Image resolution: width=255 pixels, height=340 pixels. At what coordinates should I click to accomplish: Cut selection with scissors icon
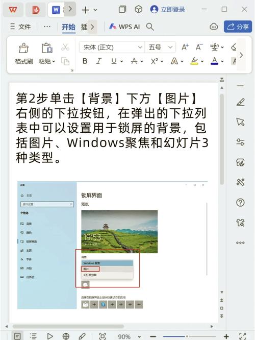coord(65,47)
